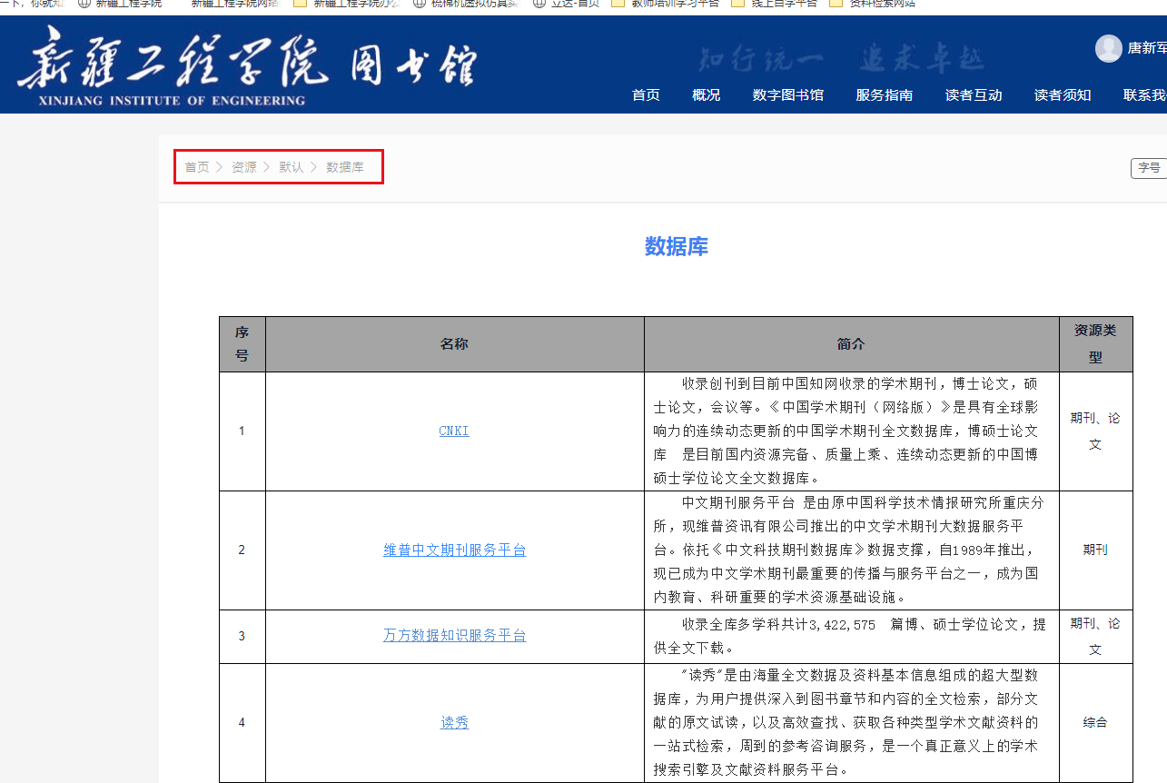1167x783 pixels.
Task: Click the 简介 column header
Action: (x=851, y=343)
